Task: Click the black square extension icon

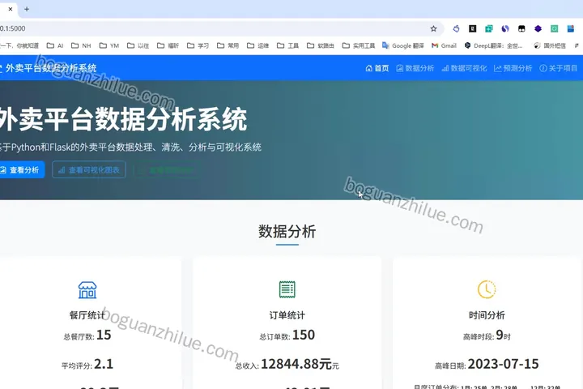Action: coord(473,28)
